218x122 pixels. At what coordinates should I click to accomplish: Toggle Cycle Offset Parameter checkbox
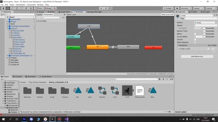pos(204,37)
